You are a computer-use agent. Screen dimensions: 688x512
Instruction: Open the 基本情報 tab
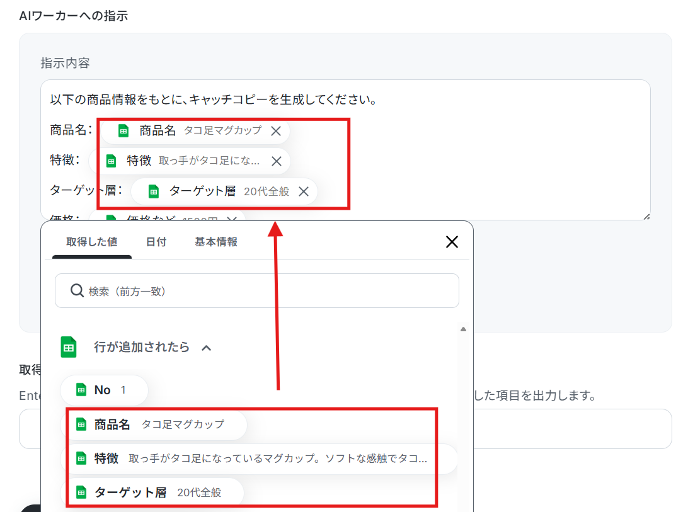coord(216,242)
